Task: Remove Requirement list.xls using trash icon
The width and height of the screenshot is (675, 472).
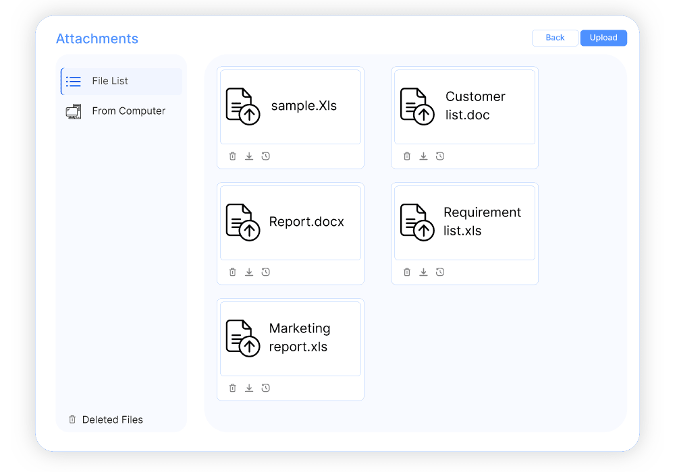Action: pyautogui.click(x=407, y=272)
